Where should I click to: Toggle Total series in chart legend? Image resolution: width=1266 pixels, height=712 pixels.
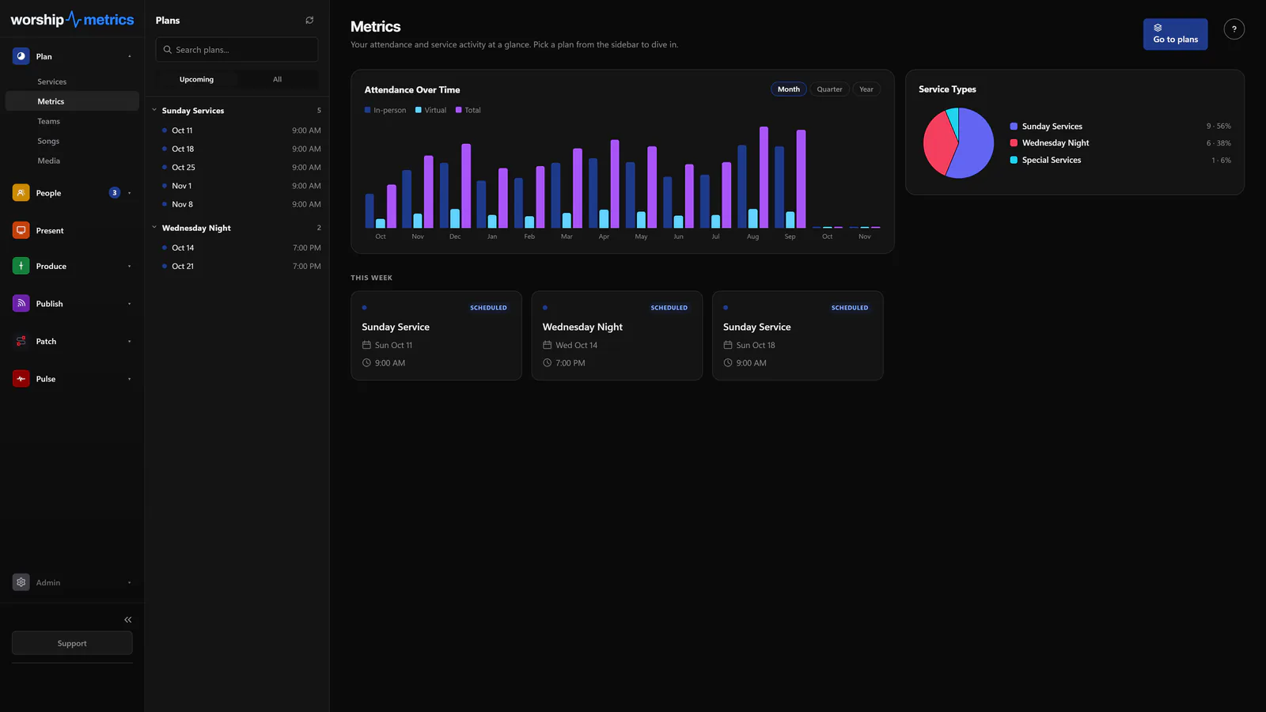coord(468,110)
